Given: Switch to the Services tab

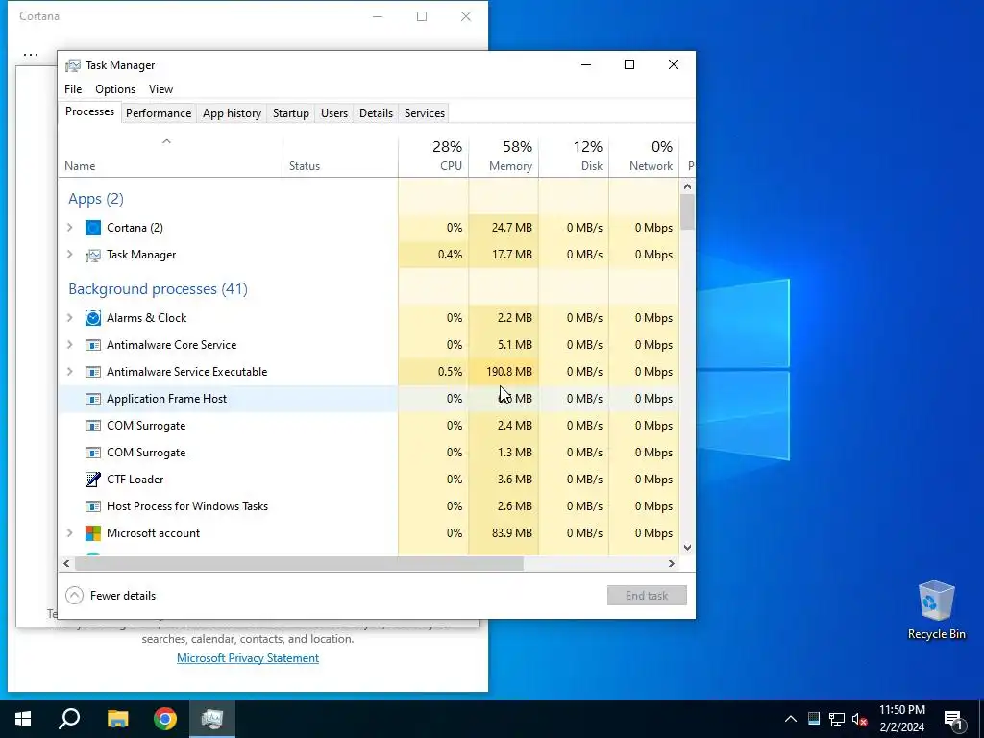Looking at the screenshot, I should 425,113.
